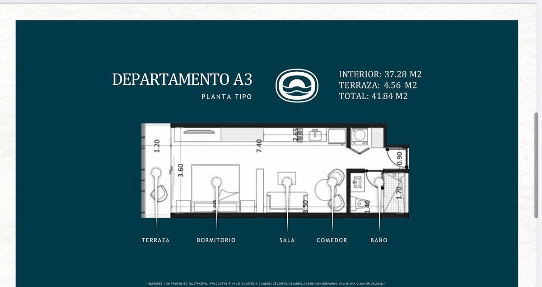Click the DEPARTAMENTO A3 heading
Image resolution: width=542 pixels, height=287 pixels.
[182, 79]
